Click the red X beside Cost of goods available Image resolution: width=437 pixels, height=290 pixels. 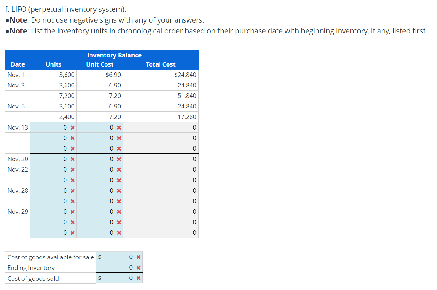coord(139,257)
